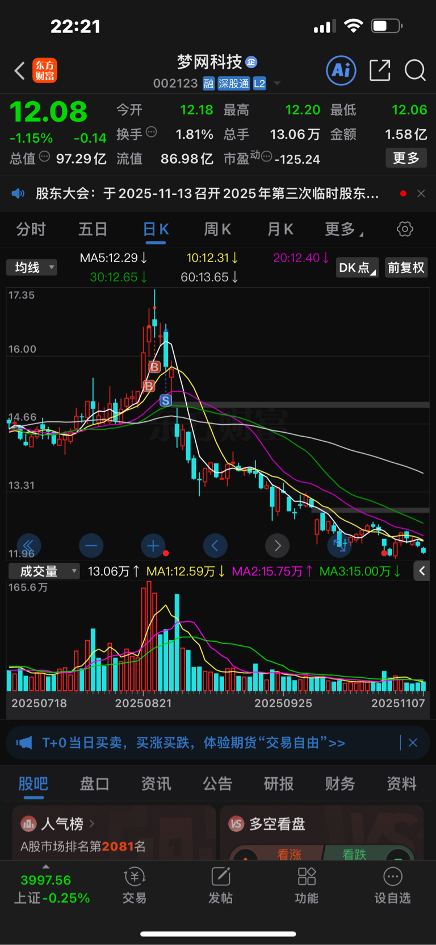Dismiss the 股东大会 announcement bar

421,193
